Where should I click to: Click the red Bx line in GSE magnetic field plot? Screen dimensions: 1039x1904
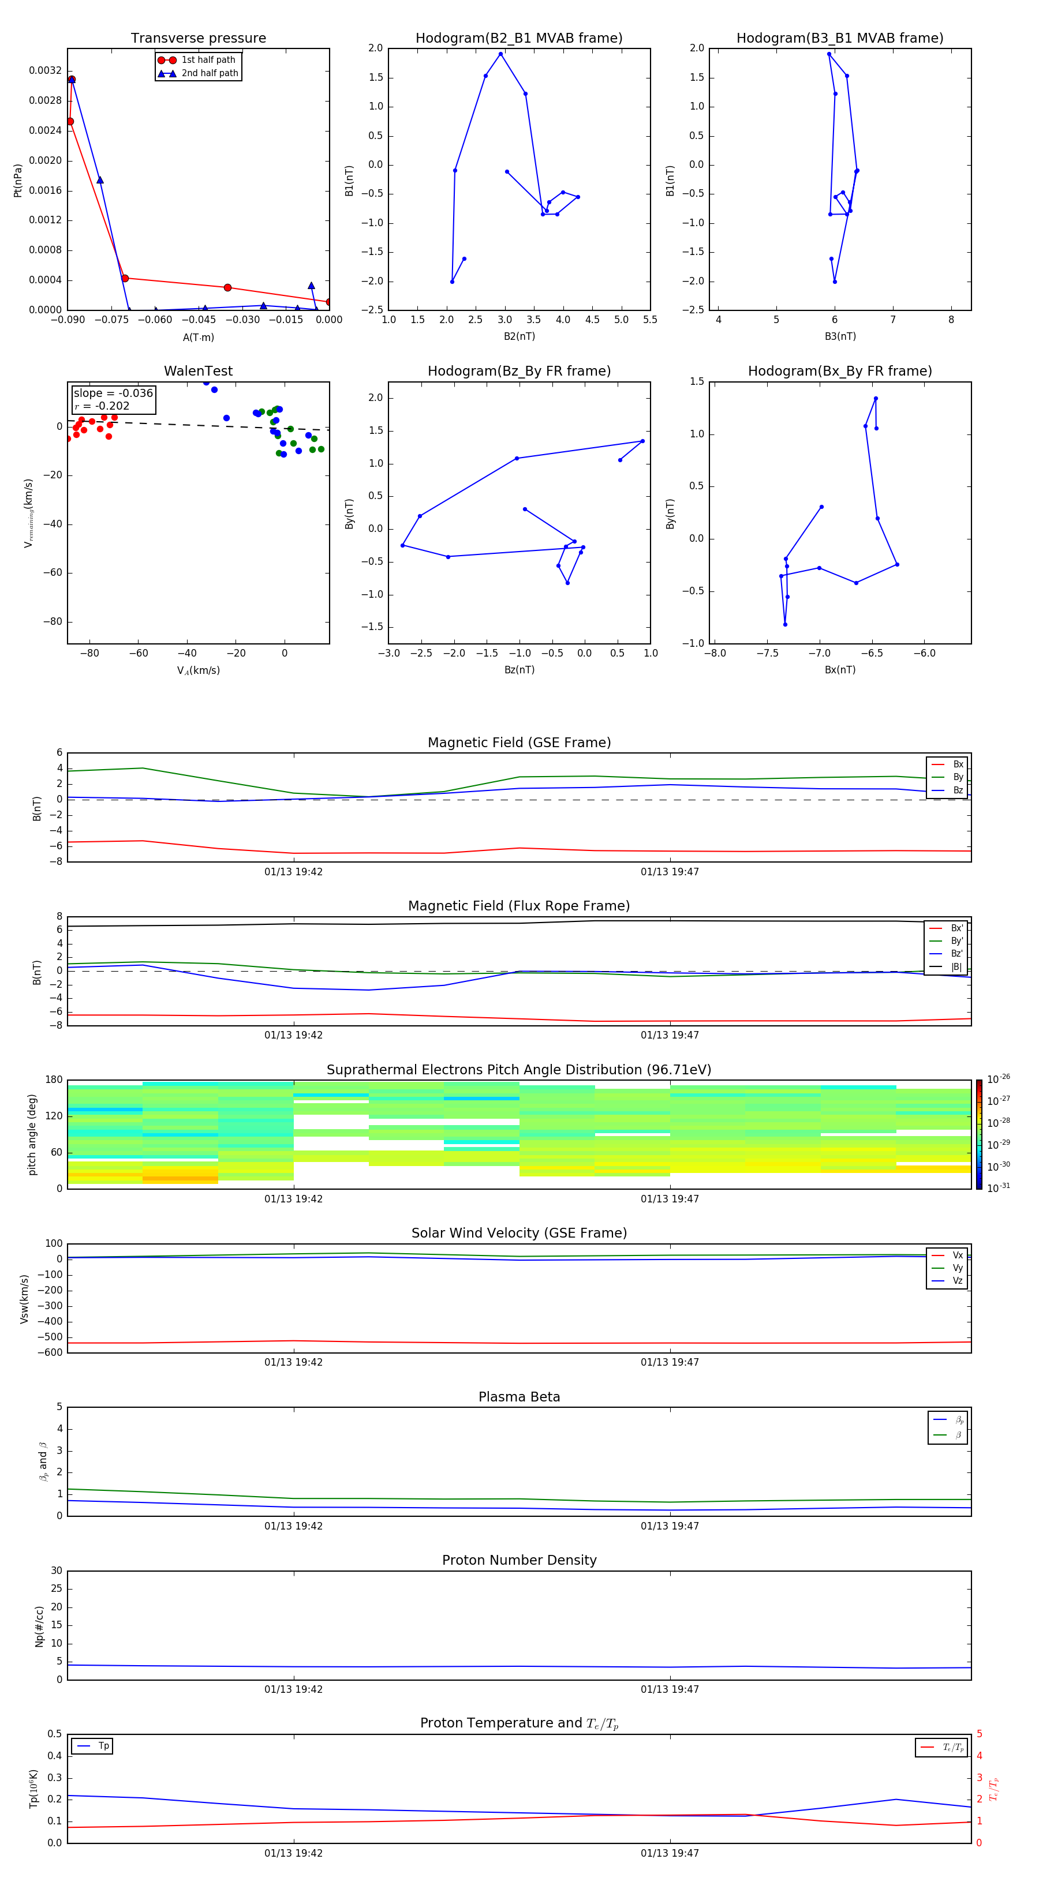519,848
